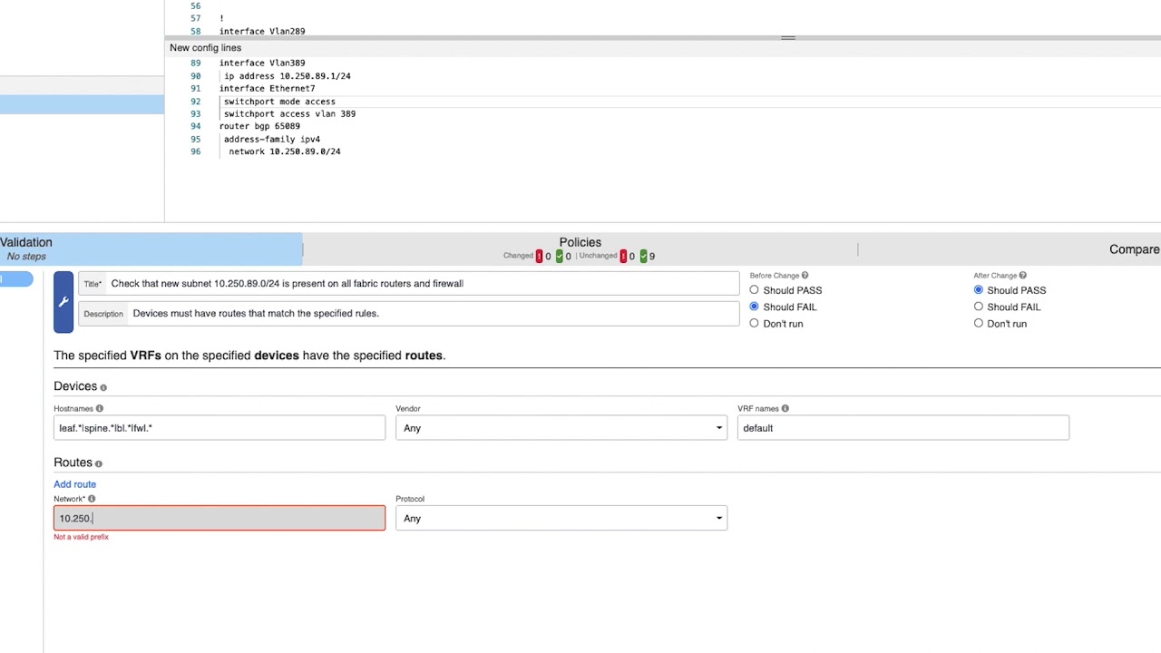The image size is (1161, 653).
Task: Select Before Change Don't run
Action: coord(754,324)
